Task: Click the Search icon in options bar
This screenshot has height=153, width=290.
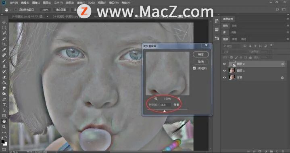Action: point(277,10)
